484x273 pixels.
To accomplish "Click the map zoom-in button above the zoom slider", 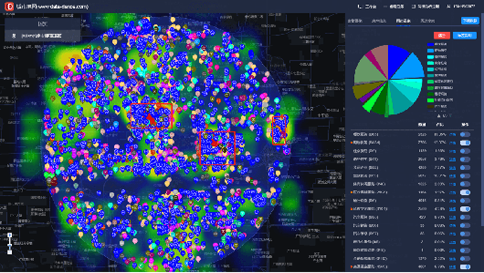I will point(10,235).
